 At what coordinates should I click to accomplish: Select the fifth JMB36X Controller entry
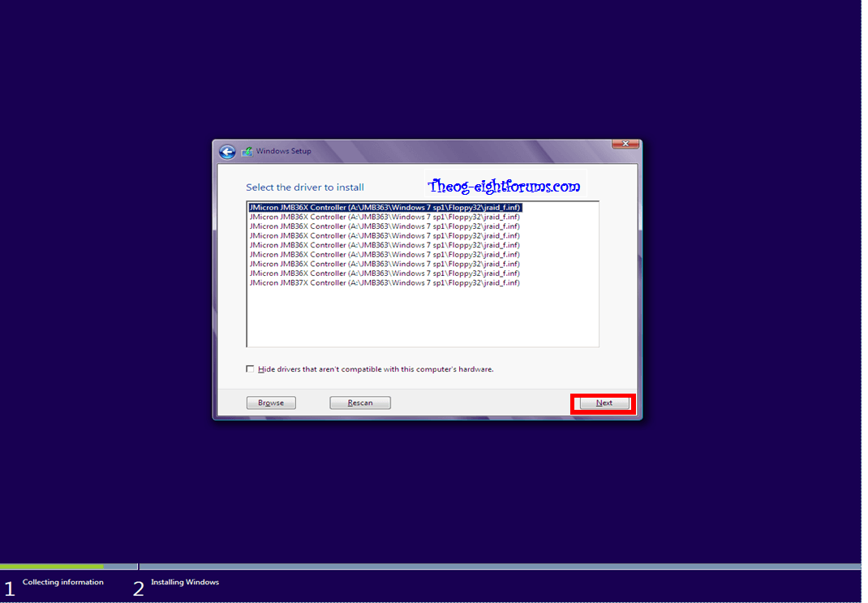pos(385,245)
